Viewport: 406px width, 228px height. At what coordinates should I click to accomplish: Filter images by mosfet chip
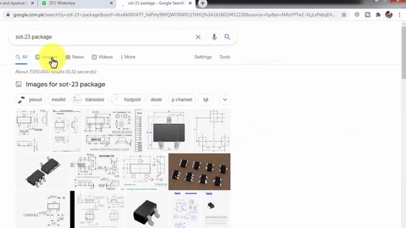click(x=58, y=99)
